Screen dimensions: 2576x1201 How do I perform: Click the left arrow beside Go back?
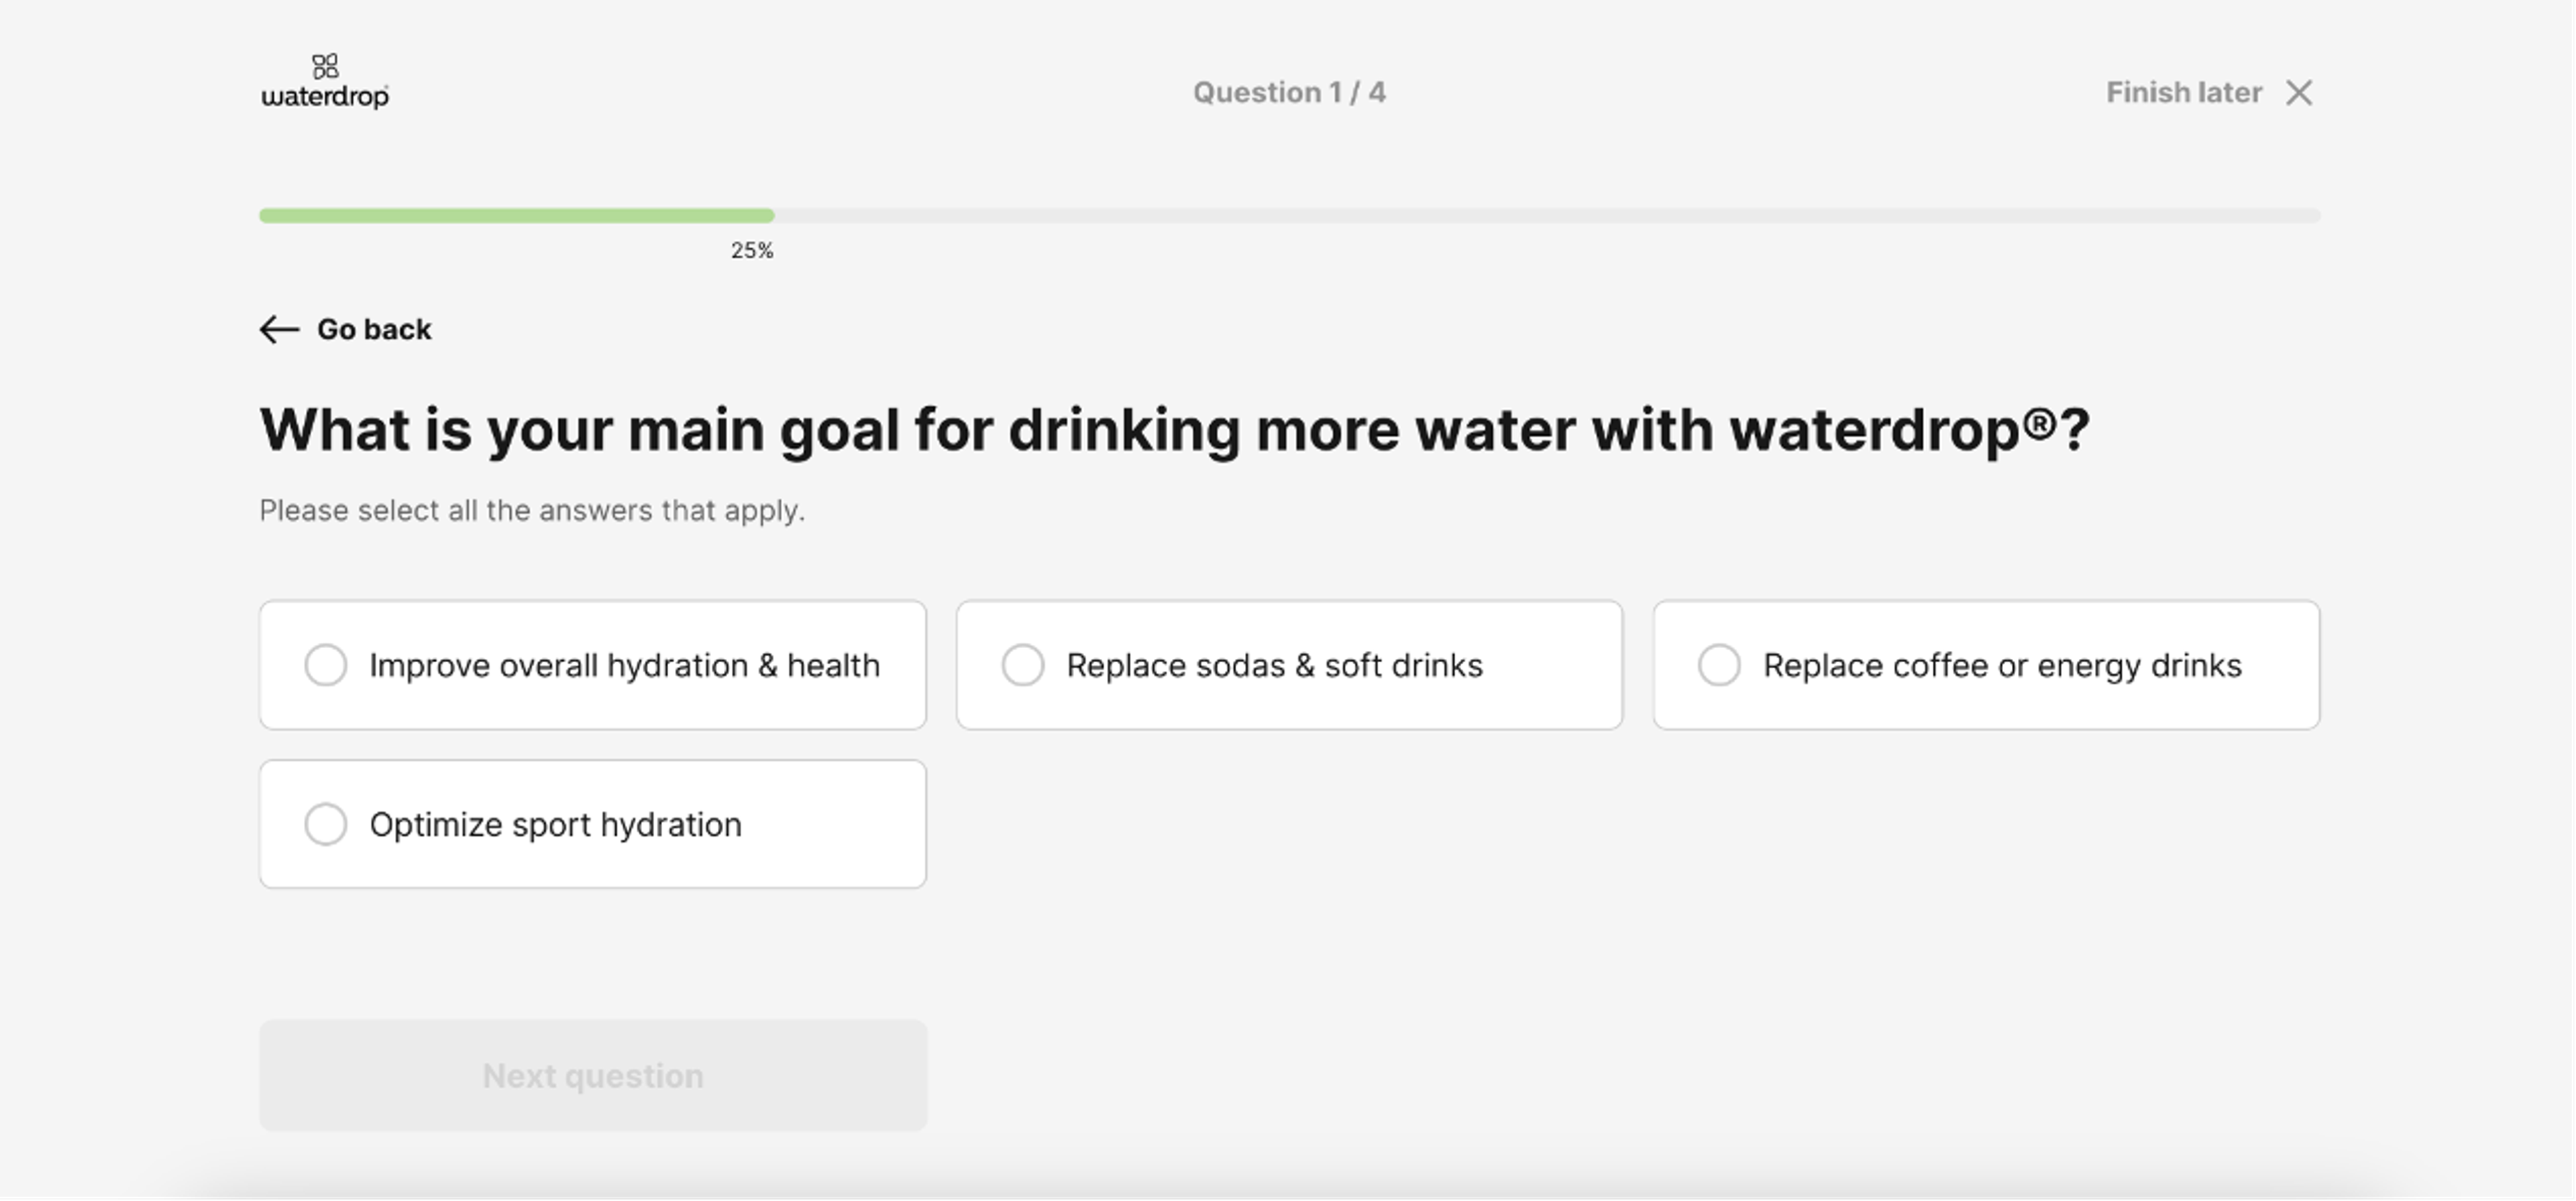coord(277,330)
